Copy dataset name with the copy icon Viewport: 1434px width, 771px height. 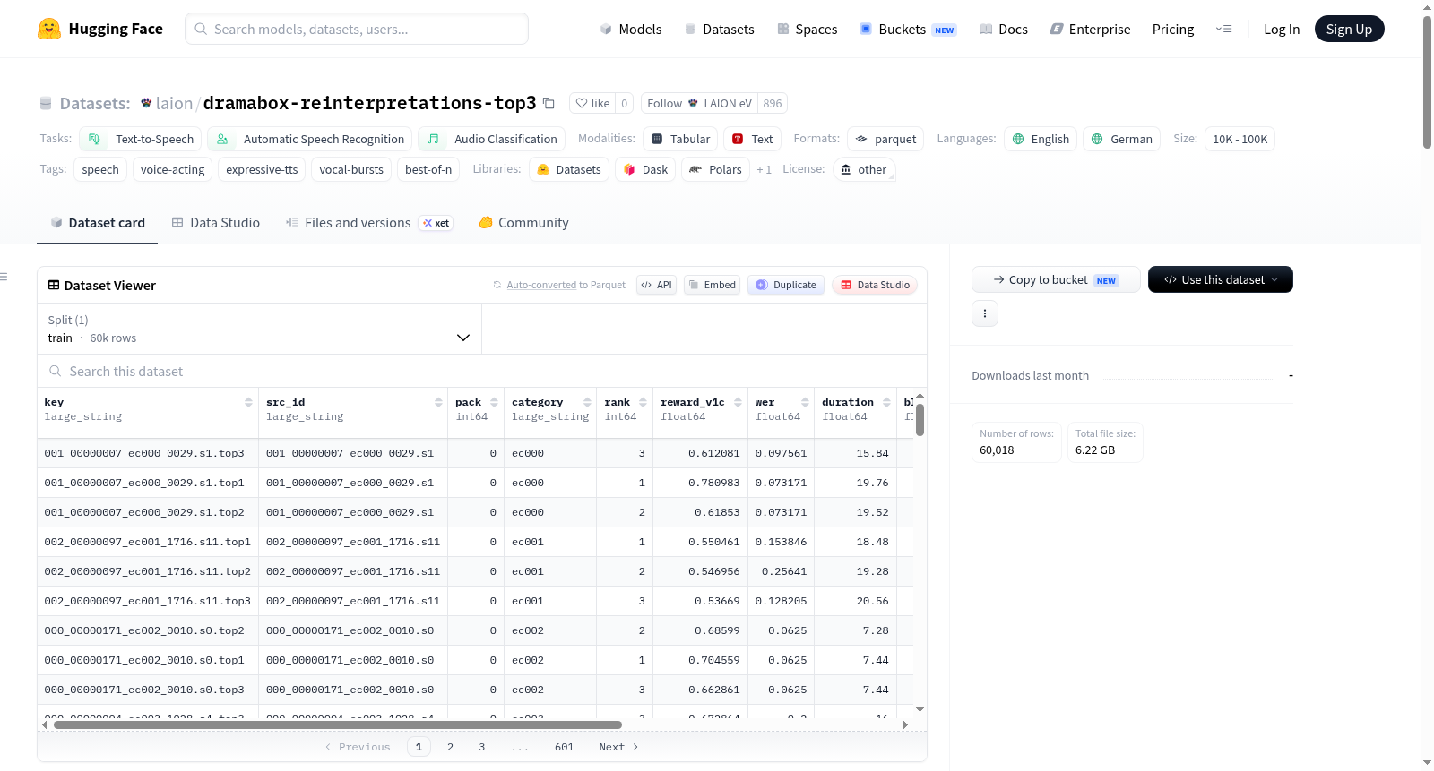pyautogui.click(x=549, y=103)
